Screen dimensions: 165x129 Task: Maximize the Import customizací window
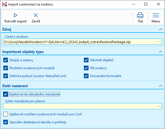click(x=146, y=4)
